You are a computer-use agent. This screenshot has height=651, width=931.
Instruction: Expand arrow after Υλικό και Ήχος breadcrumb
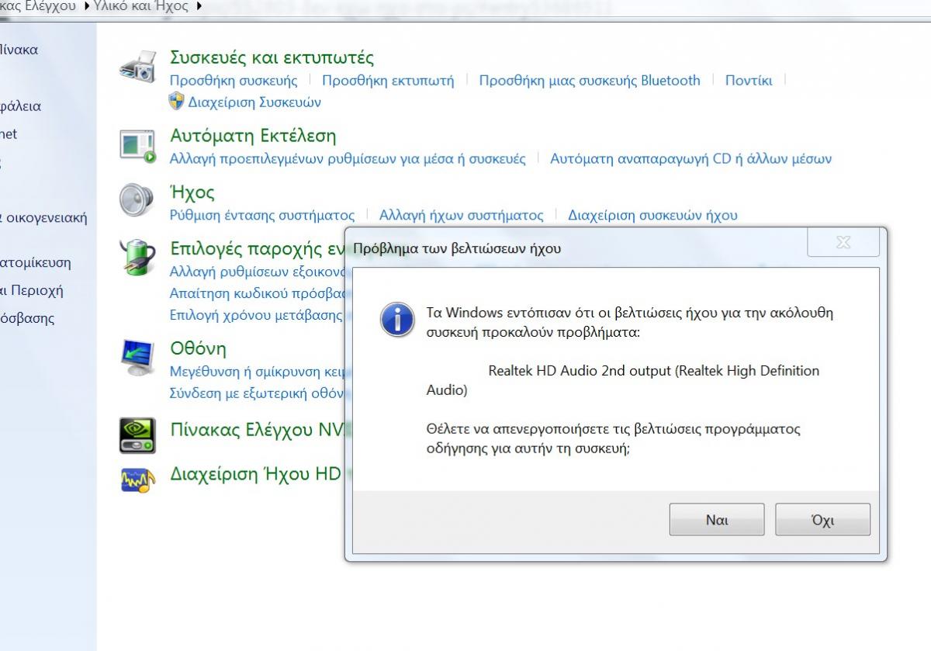click(x=199, y=6)
